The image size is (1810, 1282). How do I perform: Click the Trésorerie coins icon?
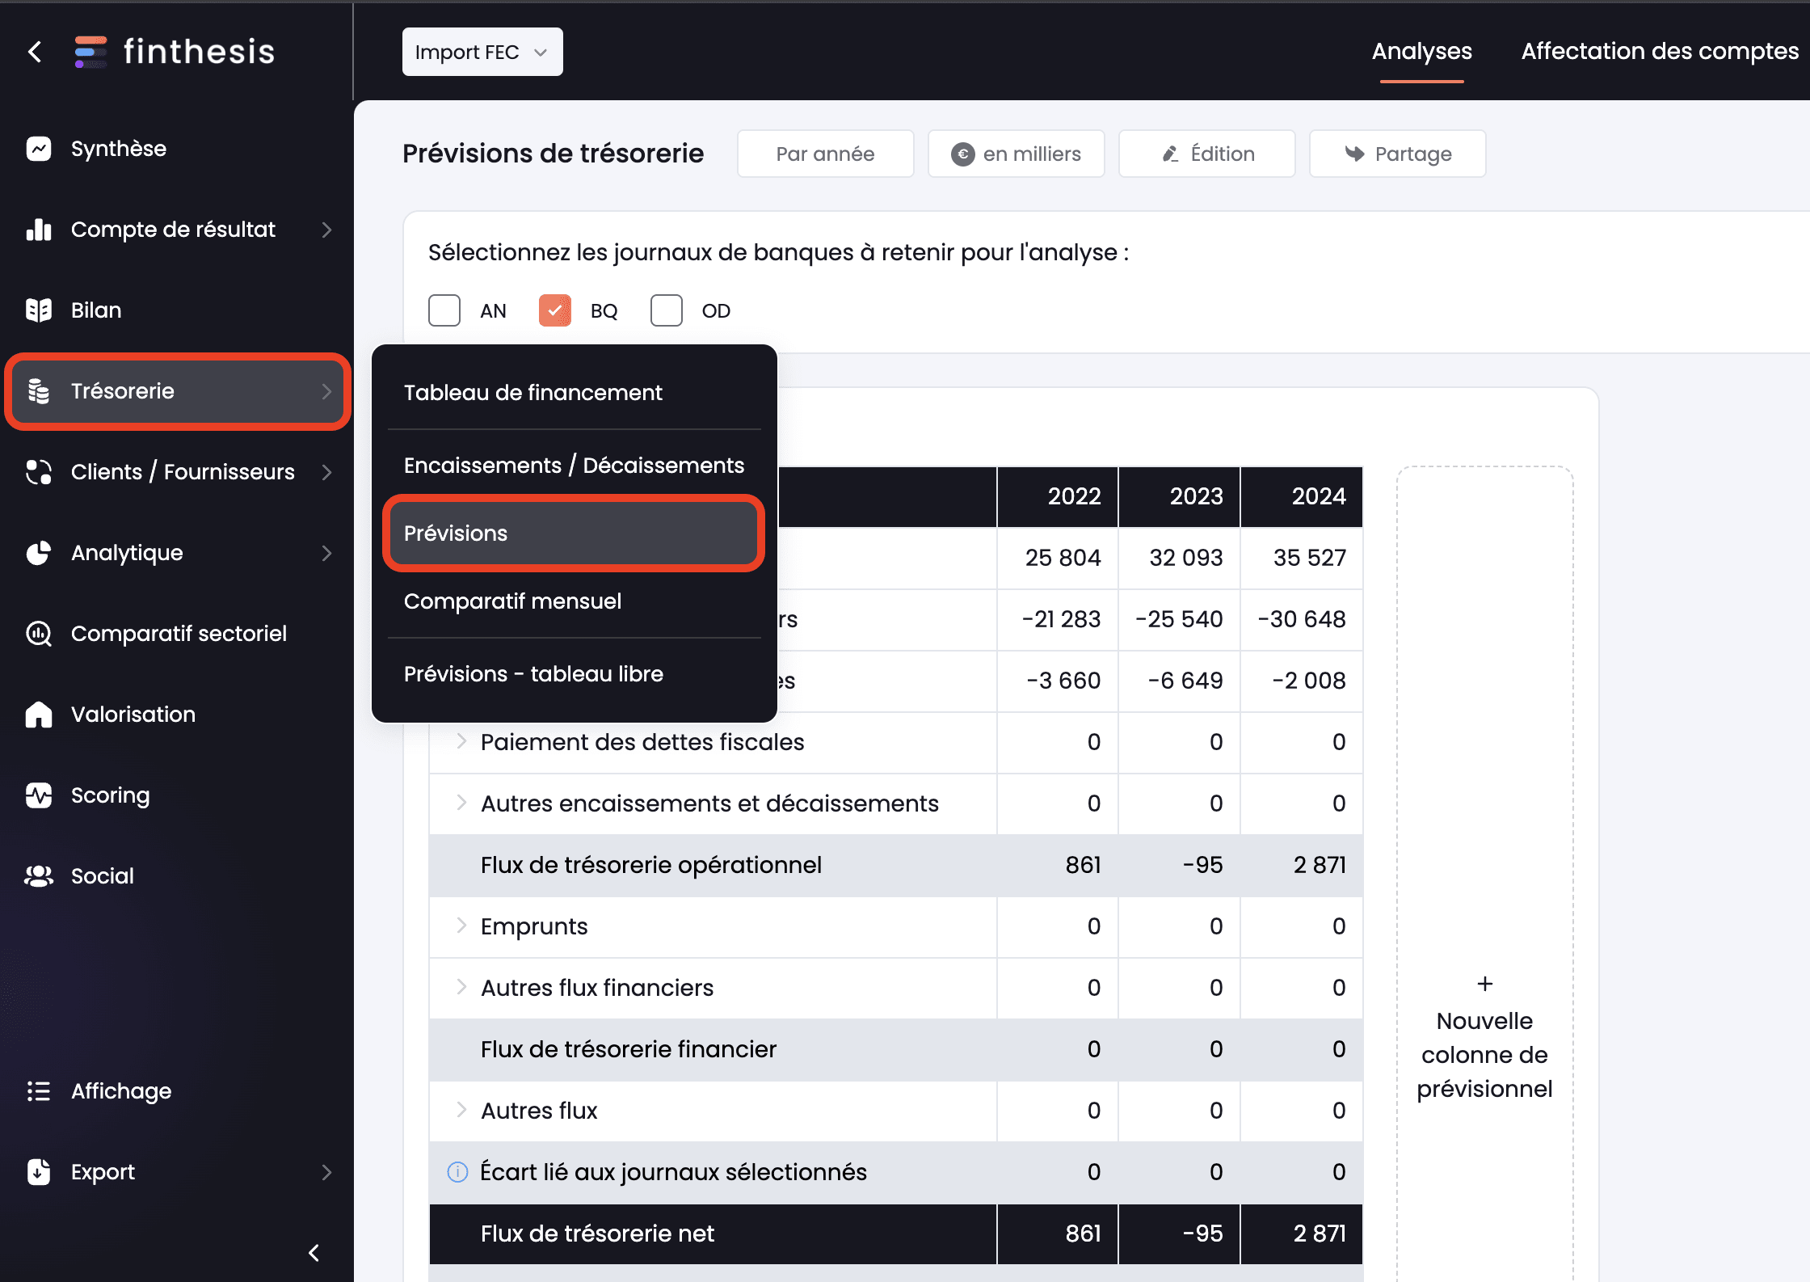(39, 391)
